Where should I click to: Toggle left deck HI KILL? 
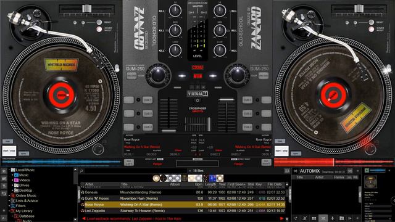(x=161, y=11)
